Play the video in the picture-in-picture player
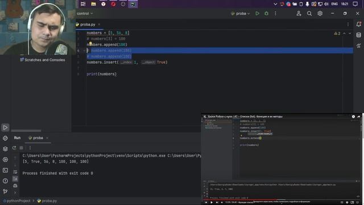Screen dimensions: 364x205 click(x=212, y=203)
